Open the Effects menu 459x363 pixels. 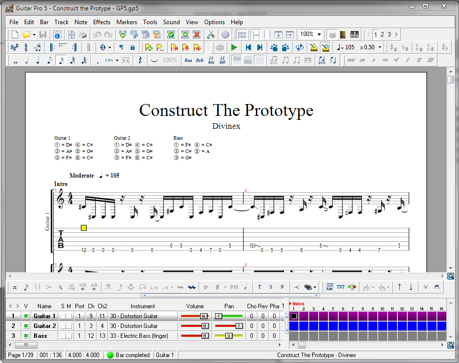102,22
